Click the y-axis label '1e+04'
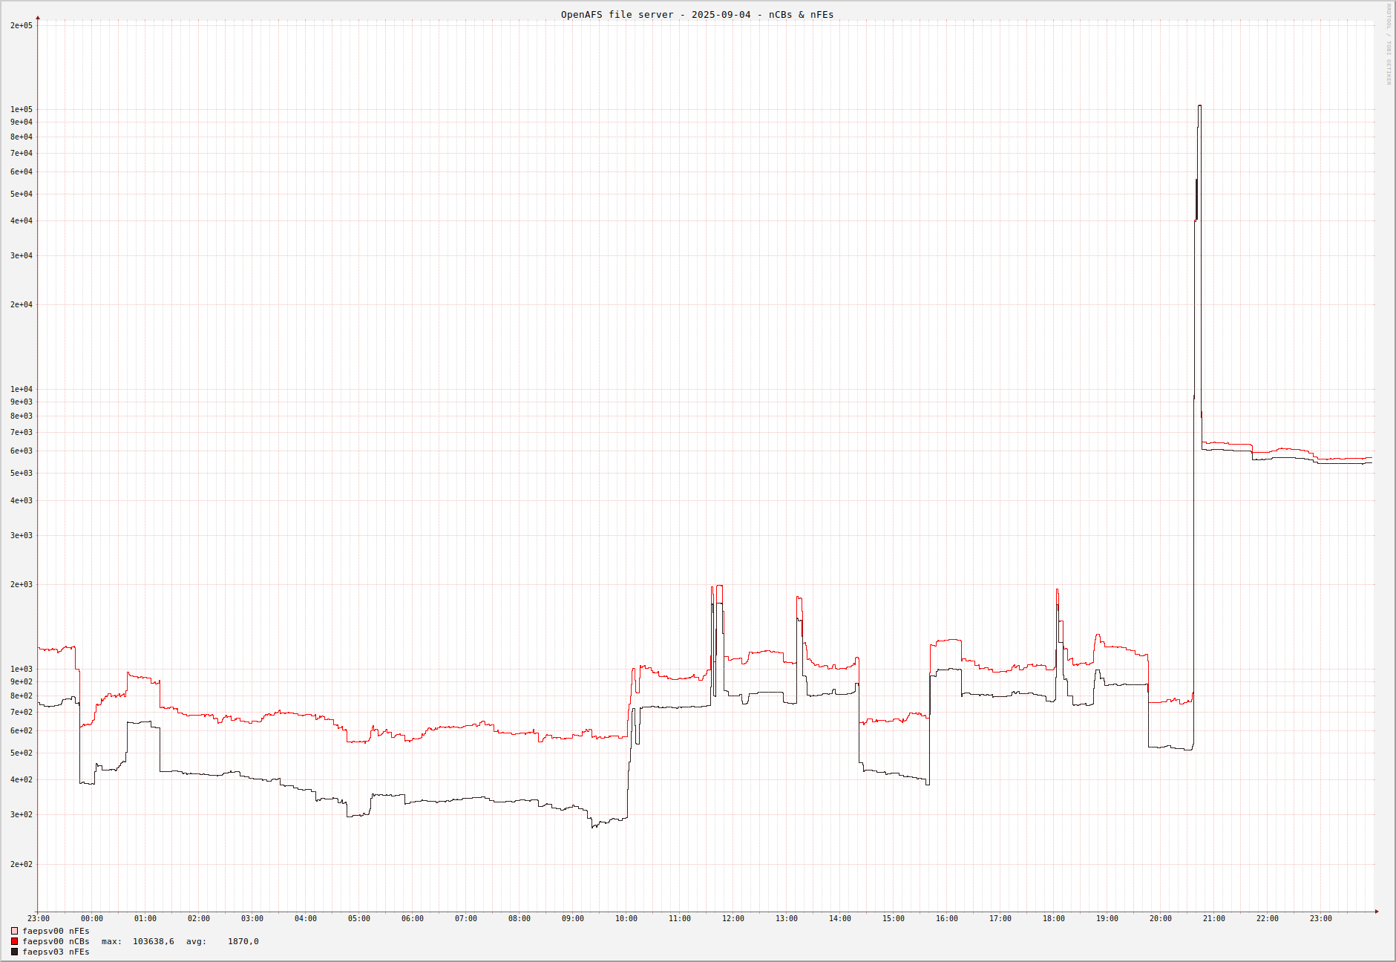Screen dimensions: 1396x962 22,389
